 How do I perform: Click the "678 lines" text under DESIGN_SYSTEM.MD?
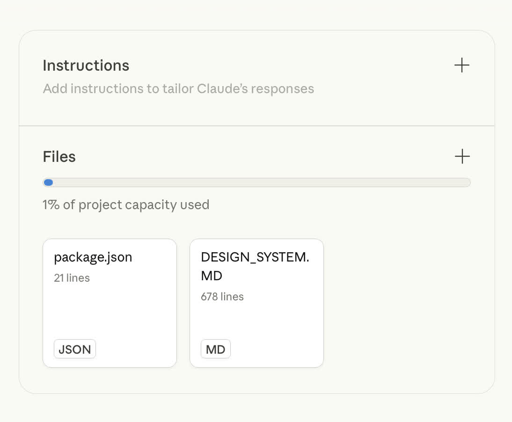click(x=222, y=297)
